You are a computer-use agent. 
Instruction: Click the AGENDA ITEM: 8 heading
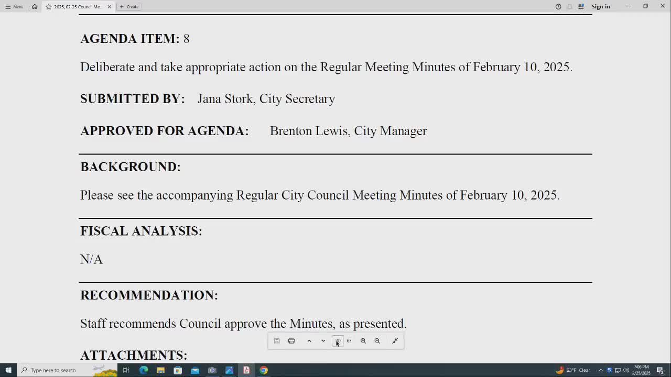(x=135, y=39)
